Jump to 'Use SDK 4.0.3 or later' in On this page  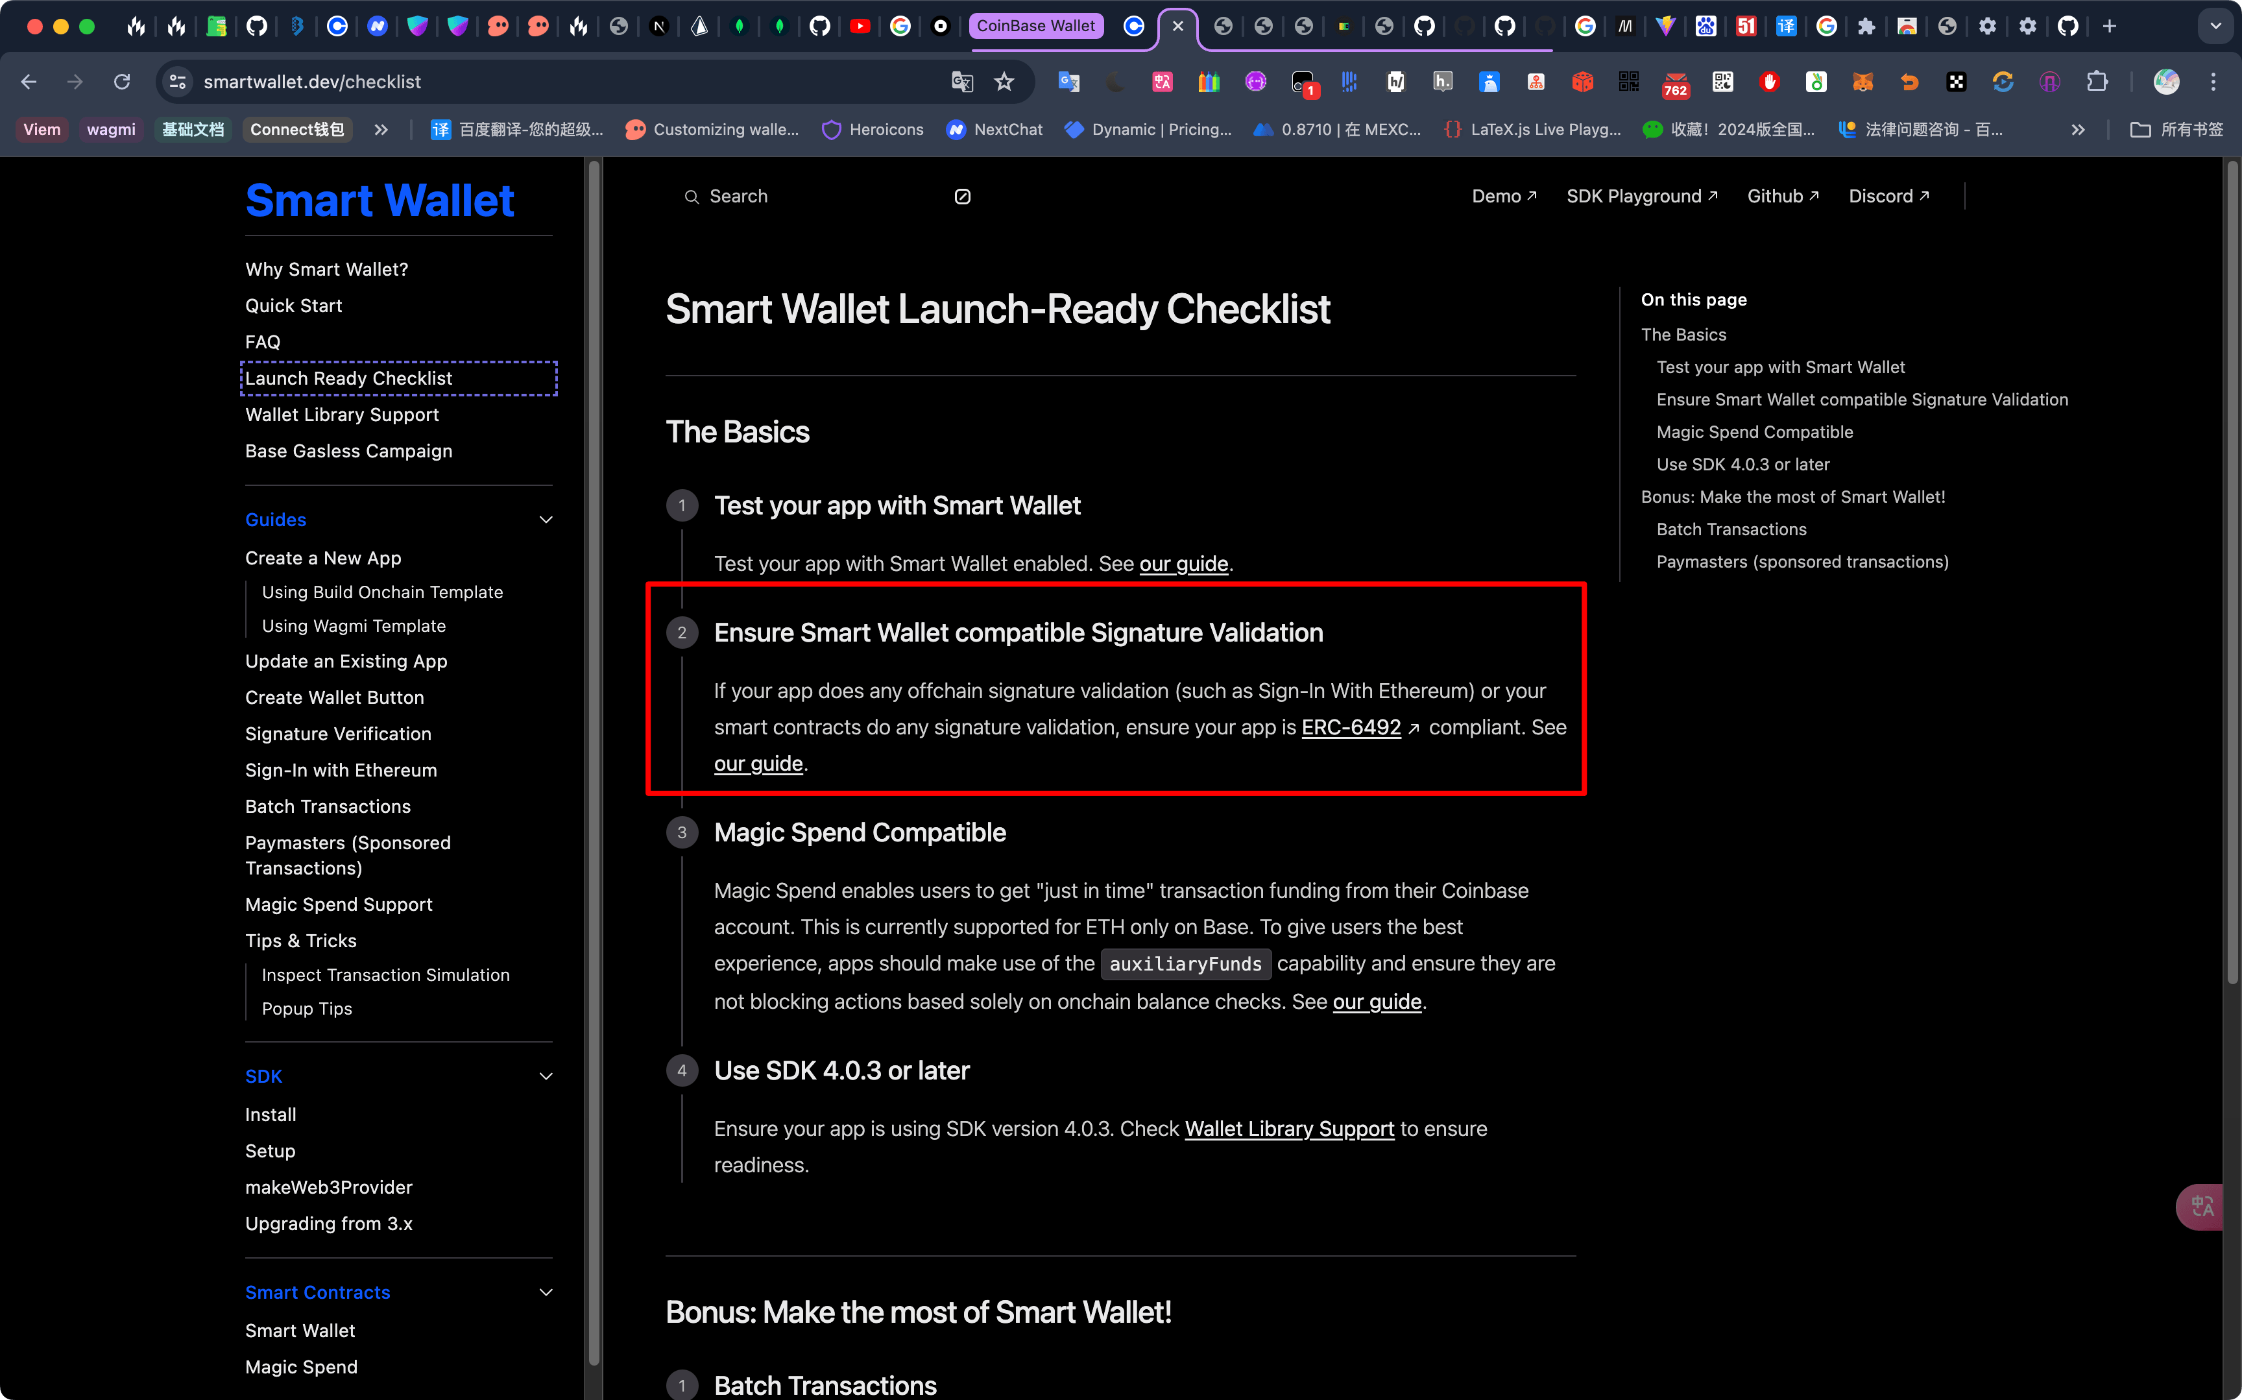tap(1743, 465)
